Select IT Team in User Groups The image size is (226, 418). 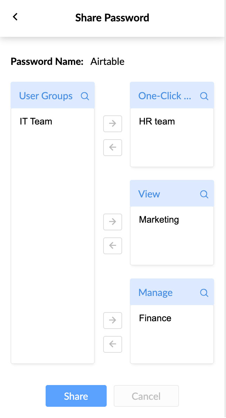36,122
